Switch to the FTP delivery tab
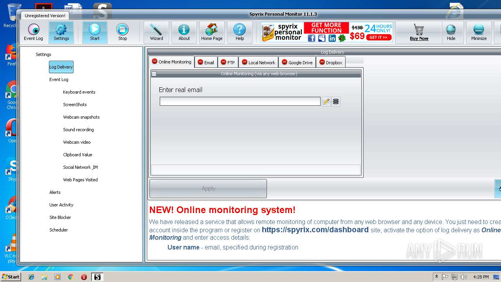This screenshot has height=282, width=501. click(228, 62)
